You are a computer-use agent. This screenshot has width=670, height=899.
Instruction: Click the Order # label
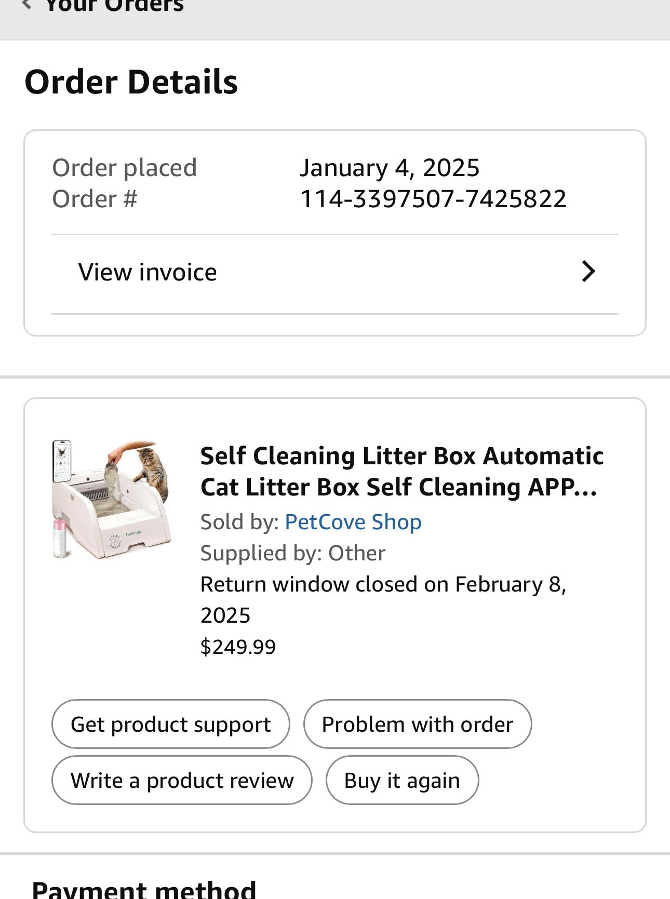pyautogui.click(x=95, y=199)
